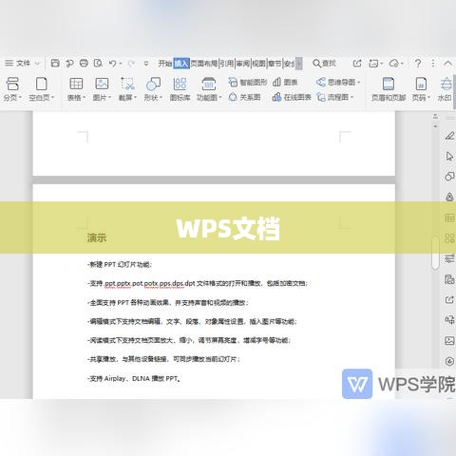Click the picture icon in right sidebar
The height and width of the screenshot is (456, 456).
click(x=449, y=341)
